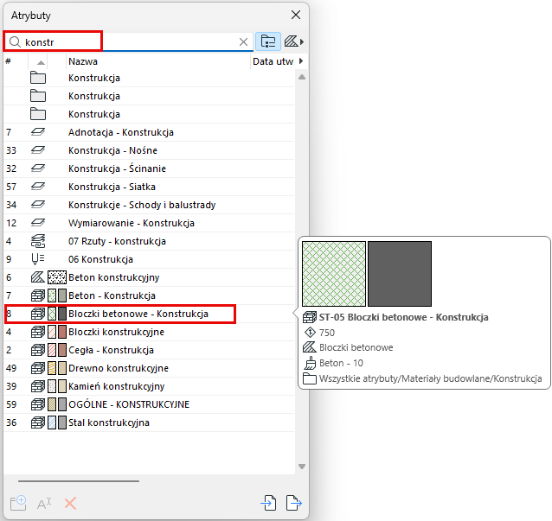Click the search field containing 'konstr'
The height and width of the screenshot is (521, 552).
(129, 41)
